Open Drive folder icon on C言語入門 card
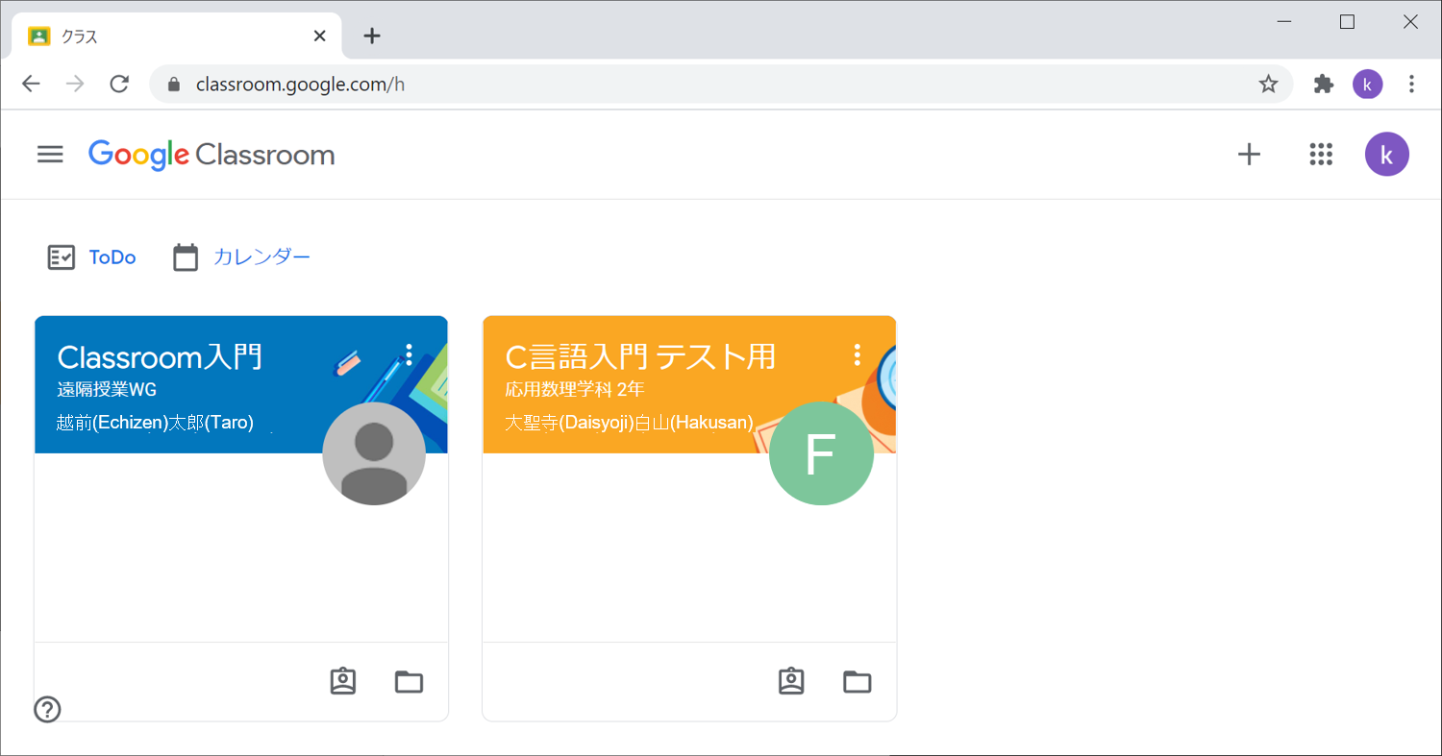Viewport: 1442px width, 756px height. pos(858,682)
